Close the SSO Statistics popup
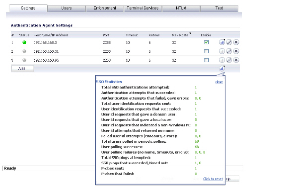Image resolution: width=286 pixels, height=194 pixels. point(219,82)
